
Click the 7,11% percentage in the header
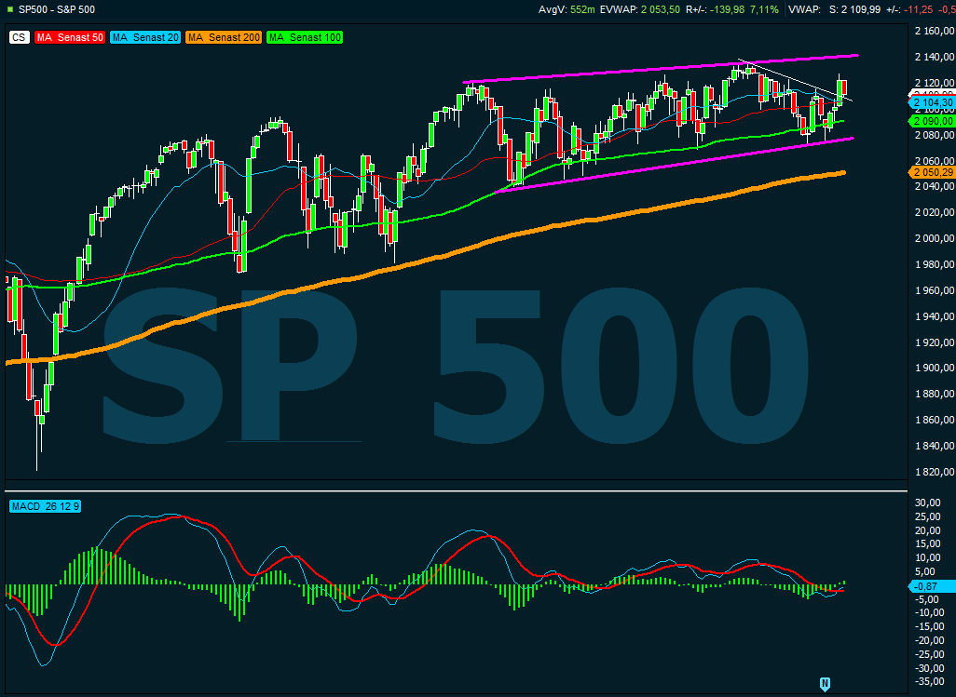point(764,9)
